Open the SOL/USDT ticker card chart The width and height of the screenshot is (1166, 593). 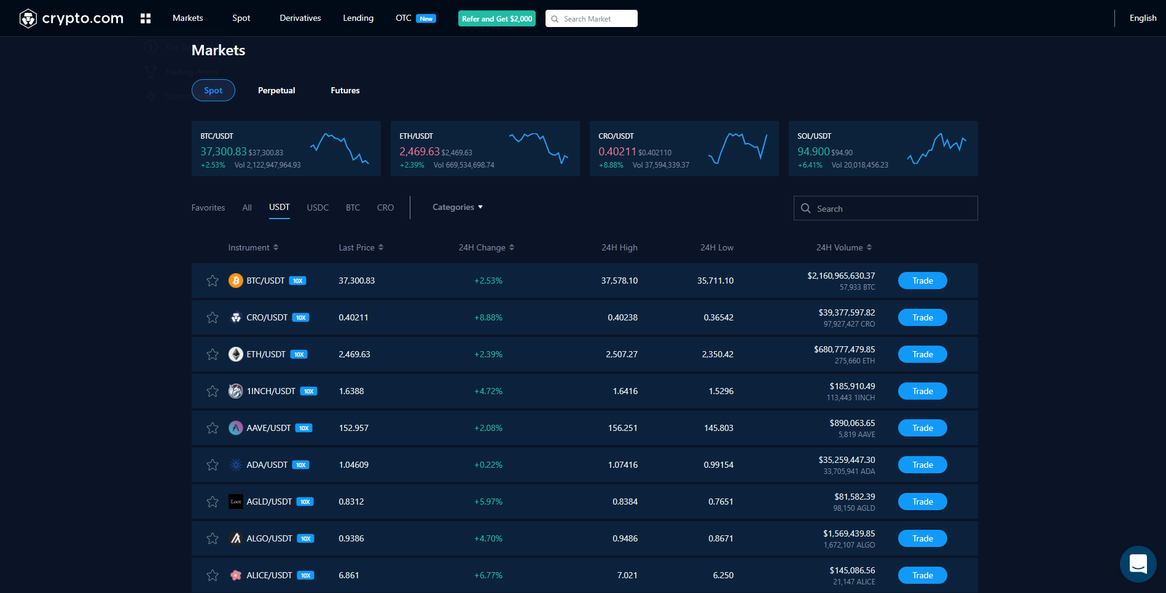pyautogui.click(x=936, y=148)
